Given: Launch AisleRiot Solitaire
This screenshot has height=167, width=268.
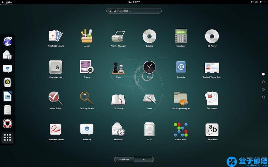Looking at the screenshot, I should (x=56, y=38).
